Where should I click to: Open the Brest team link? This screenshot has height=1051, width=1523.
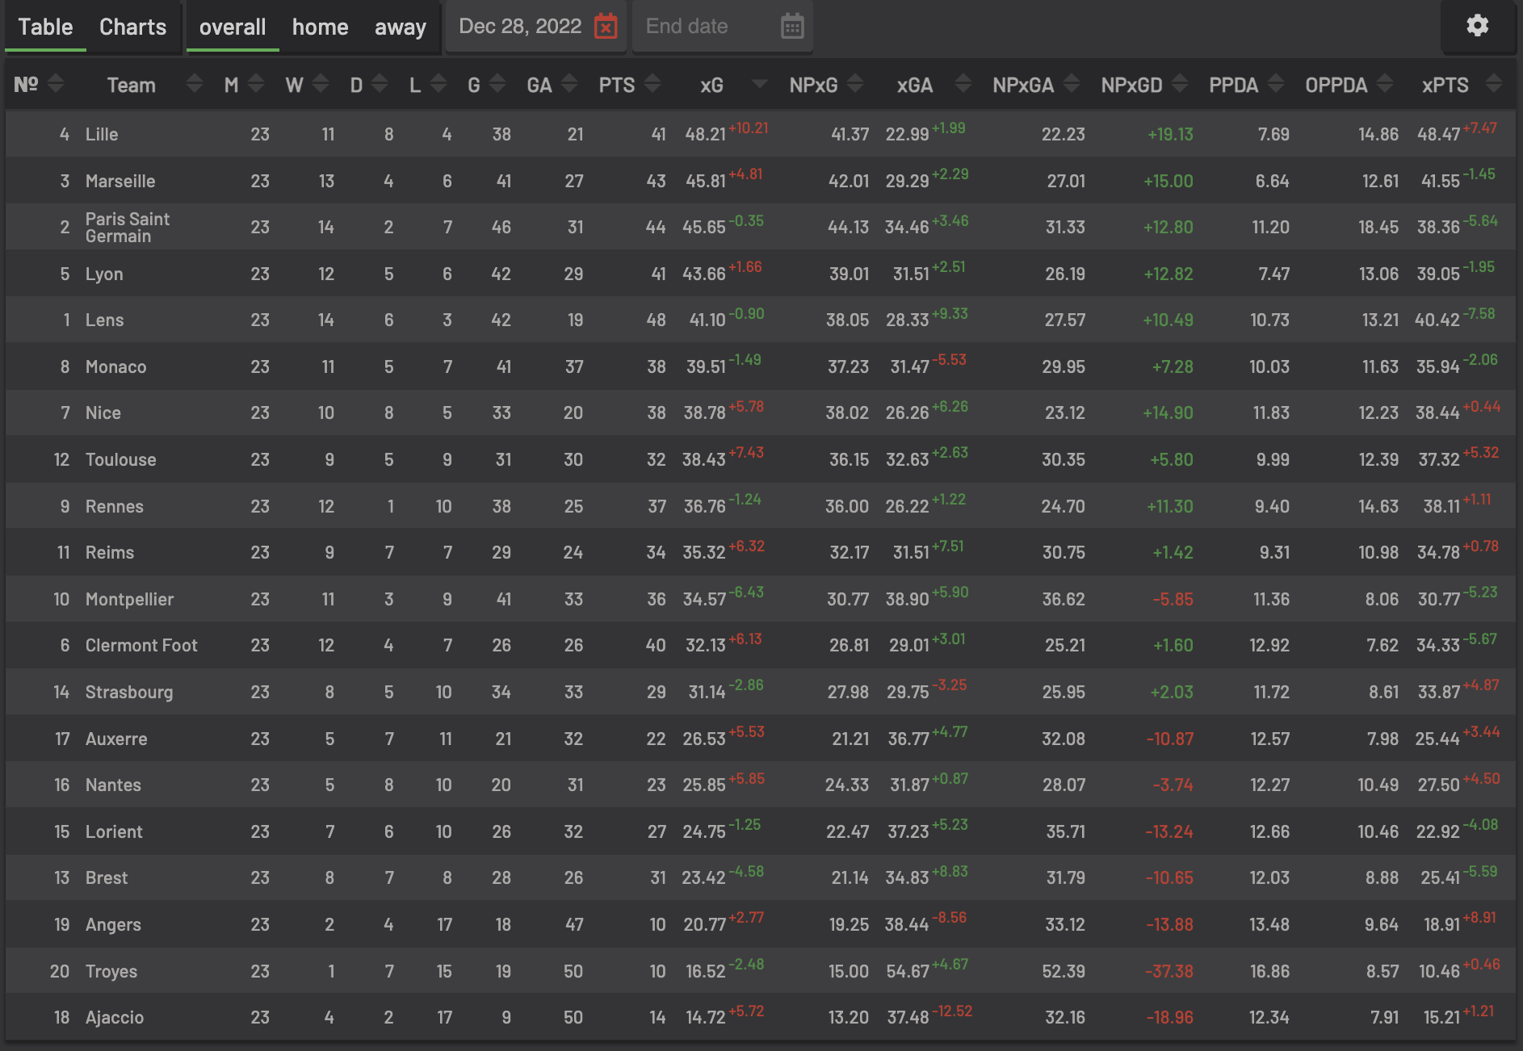(107, 877)
